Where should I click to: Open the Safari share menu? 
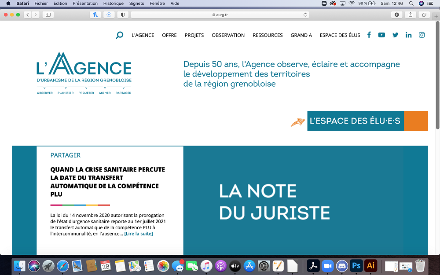click(411, 15)
